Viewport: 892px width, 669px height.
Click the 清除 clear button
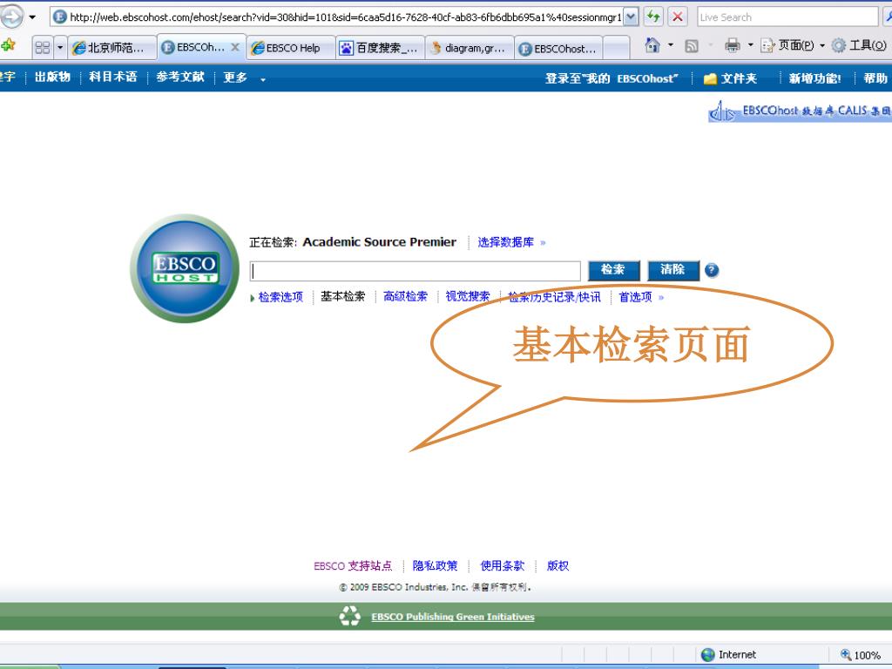[x=673, y=270]
